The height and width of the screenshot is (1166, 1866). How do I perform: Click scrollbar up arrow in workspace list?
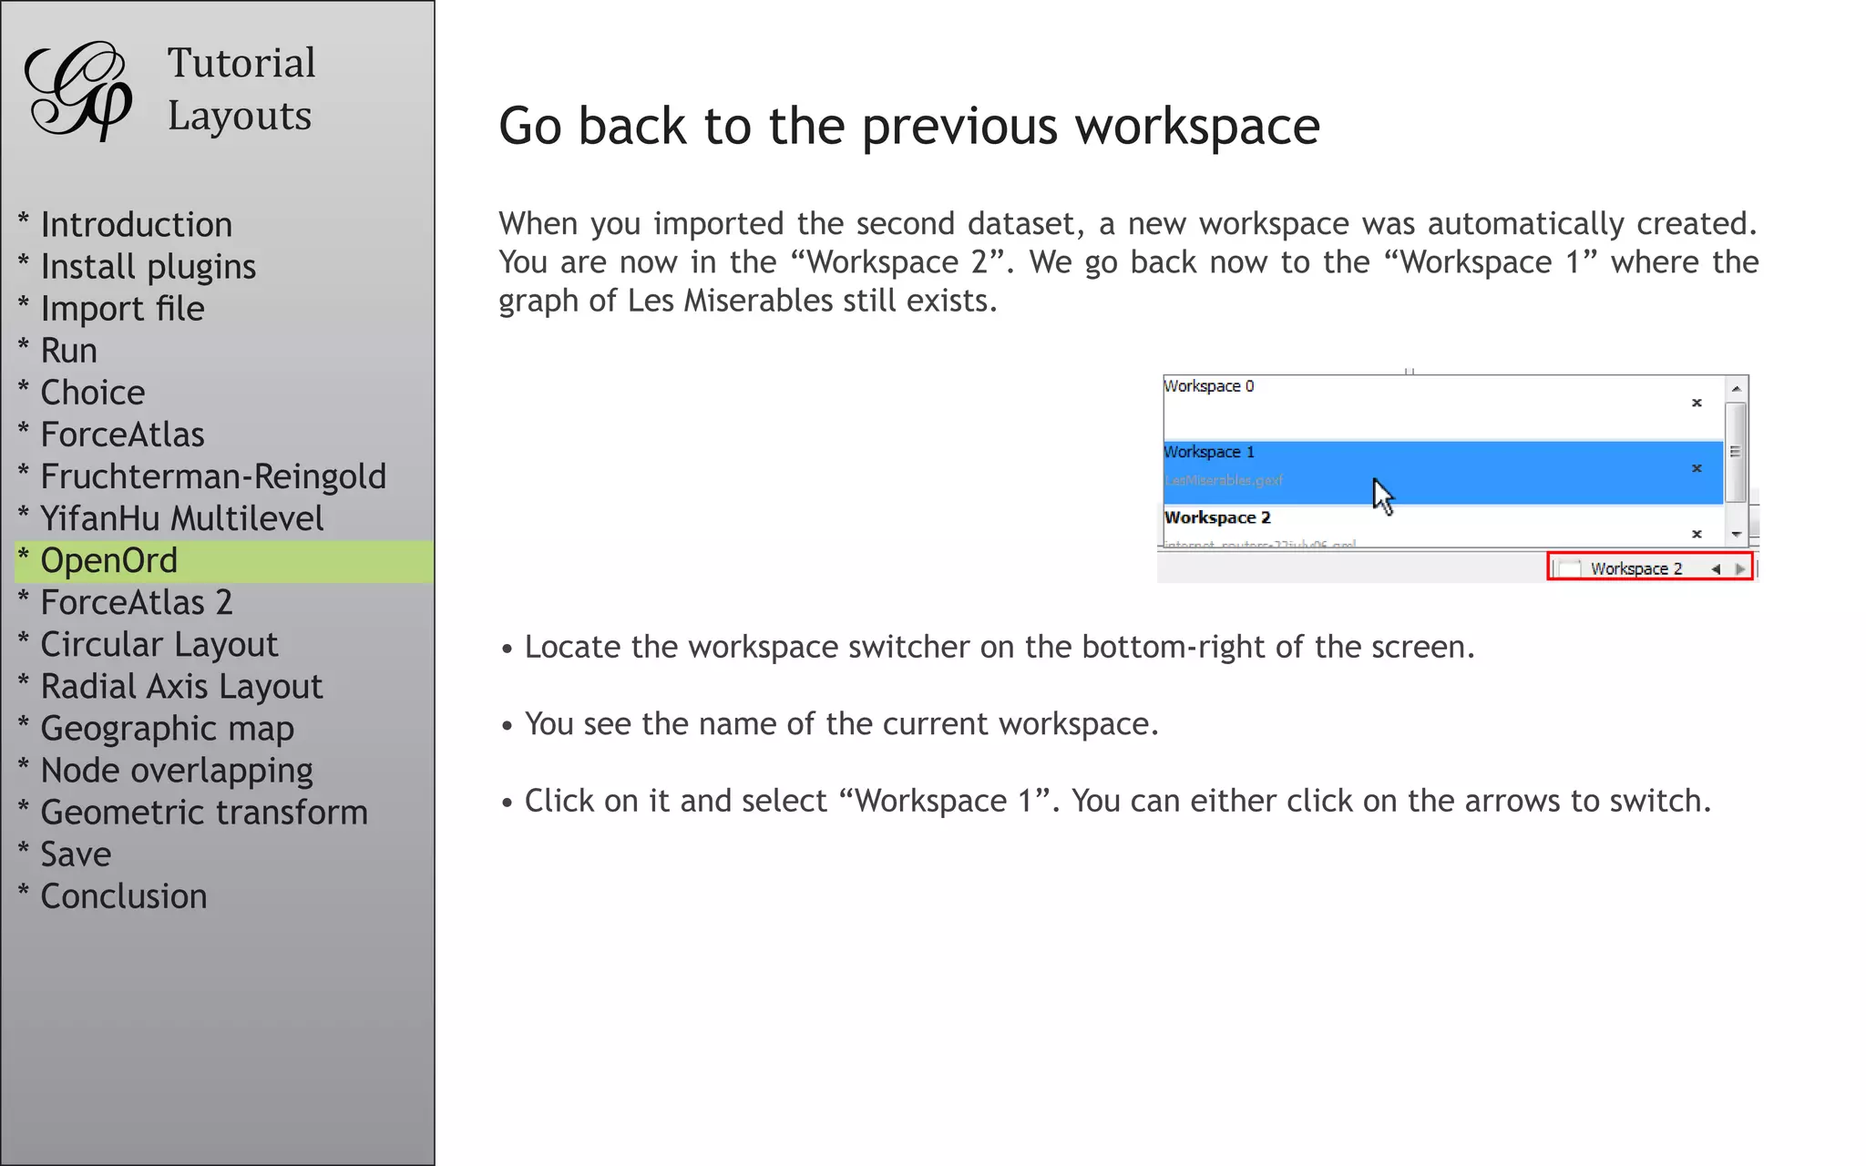click(1737, 389)
